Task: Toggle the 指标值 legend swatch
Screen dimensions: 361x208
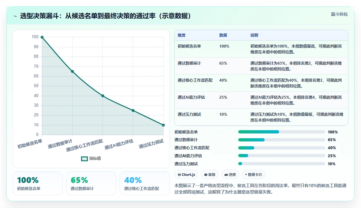Action: 84,158
